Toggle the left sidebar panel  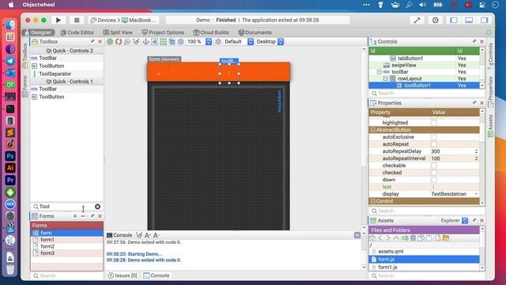click(454, 20)
